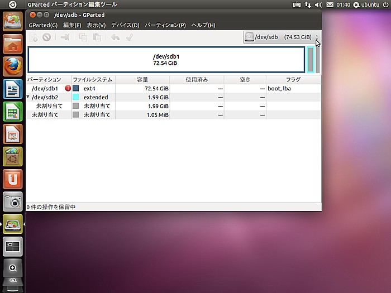Open LibreOffice Writer from launcher
The image size is (391, 293).
click(13, 89)
